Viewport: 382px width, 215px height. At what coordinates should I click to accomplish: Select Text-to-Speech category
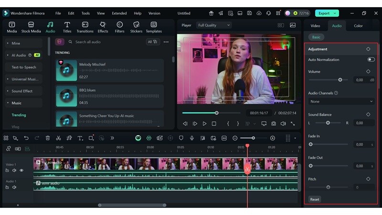(23, 67)
